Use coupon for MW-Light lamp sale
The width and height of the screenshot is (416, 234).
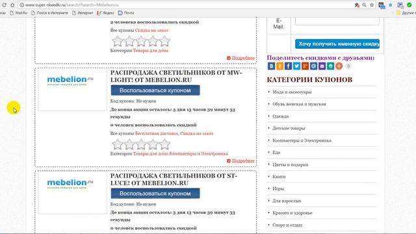(155, 90)
